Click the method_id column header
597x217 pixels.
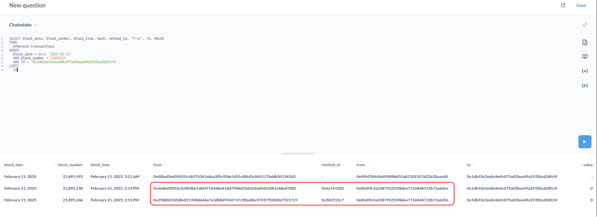(x=331, y=165)
